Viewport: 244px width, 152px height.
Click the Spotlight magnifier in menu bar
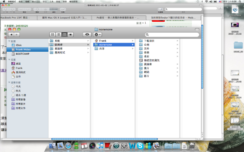pos(240,2)
